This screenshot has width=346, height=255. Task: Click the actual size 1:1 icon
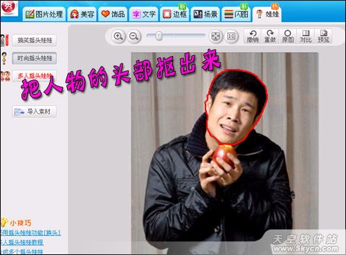[x=231, y=36]
